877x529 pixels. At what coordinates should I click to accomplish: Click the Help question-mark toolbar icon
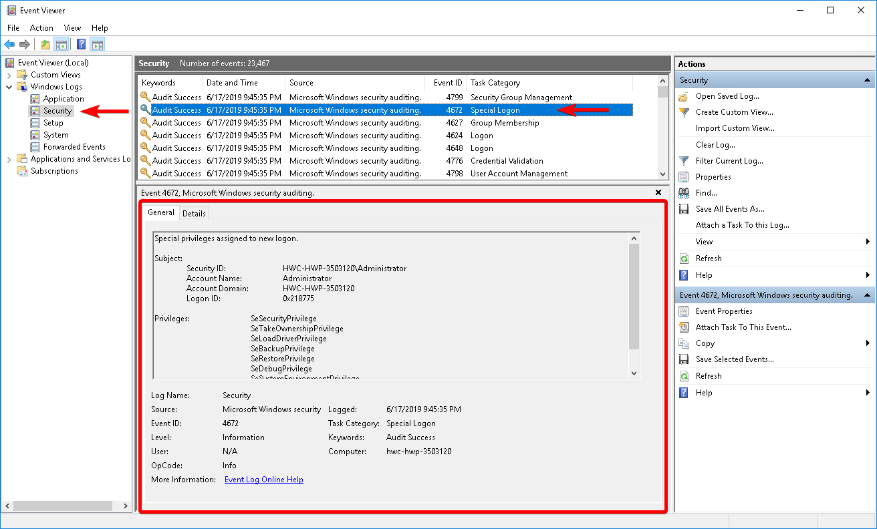[x=80, y=44]
